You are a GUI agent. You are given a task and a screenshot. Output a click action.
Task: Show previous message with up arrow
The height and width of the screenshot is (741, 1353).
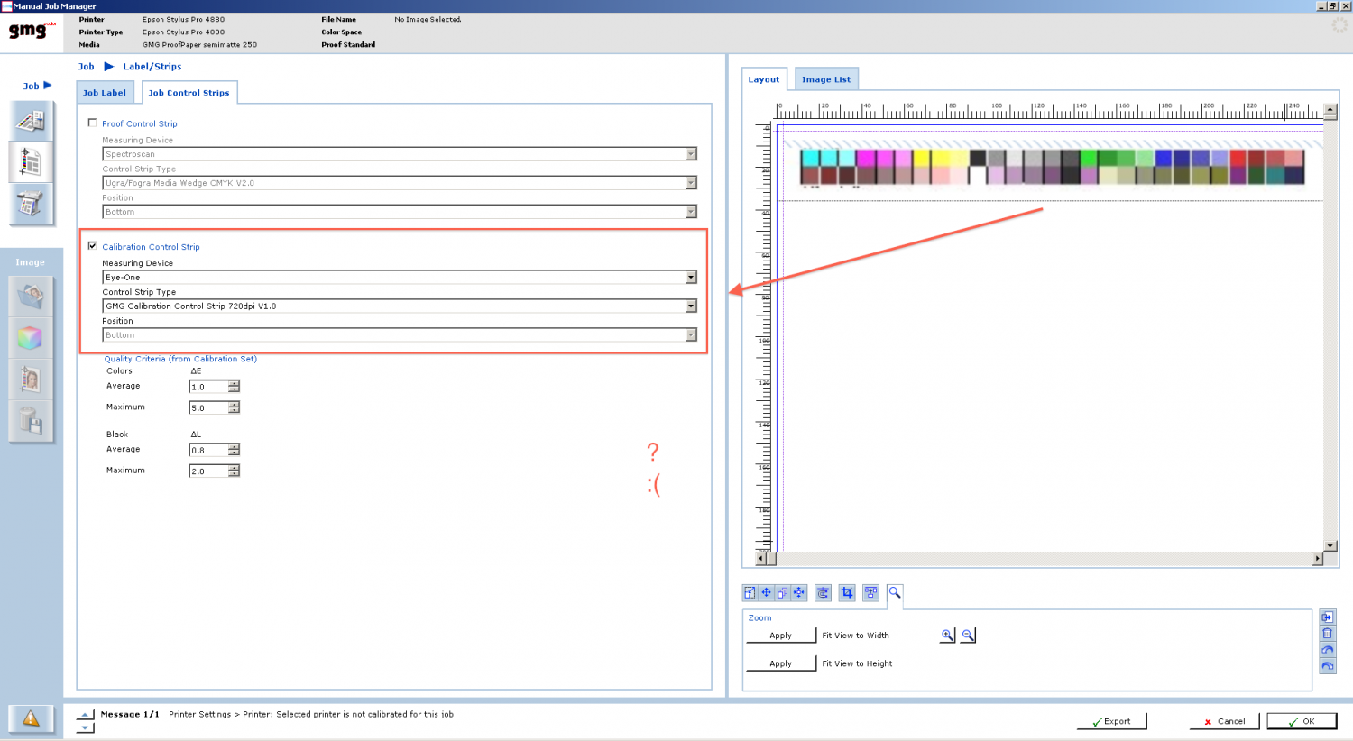[x=85, y=714]
